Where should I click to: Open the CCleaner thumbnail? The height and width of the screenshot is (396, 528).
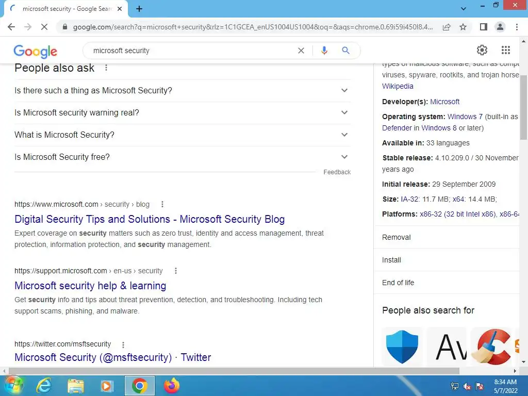[491, 347]
